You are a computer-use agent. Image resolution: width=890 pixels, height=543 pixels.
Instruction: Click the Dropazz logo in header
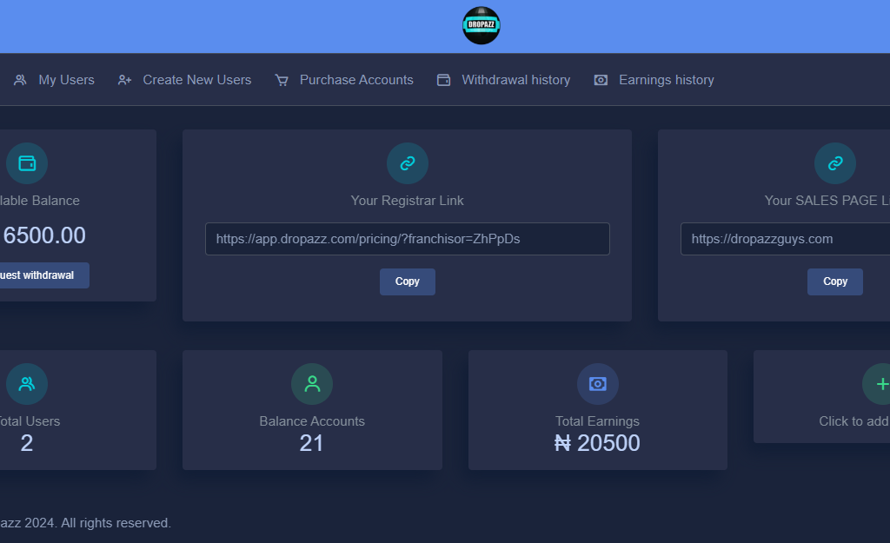481,25
